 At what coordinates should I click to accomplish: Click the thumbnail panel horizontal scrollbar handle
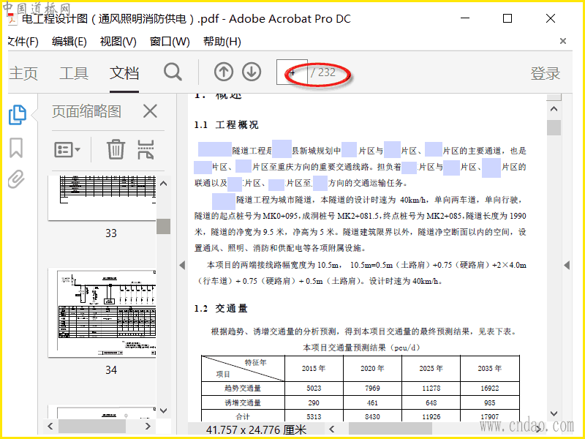92,426
